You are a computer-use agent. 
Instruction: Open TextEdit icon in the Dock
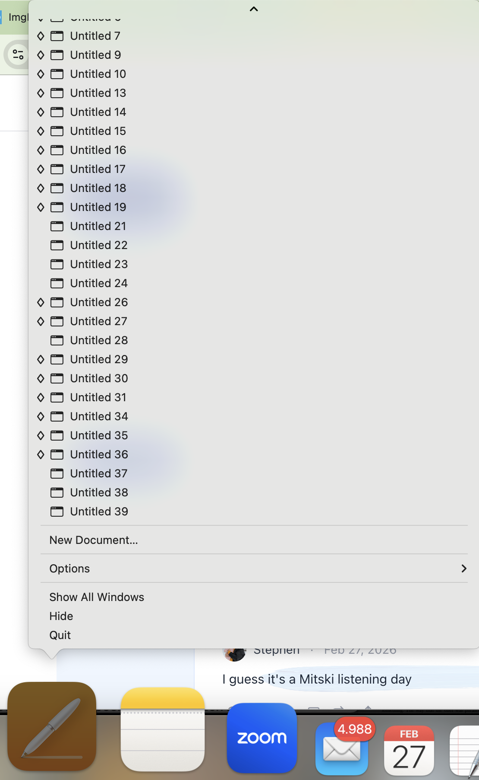(466, 751)
